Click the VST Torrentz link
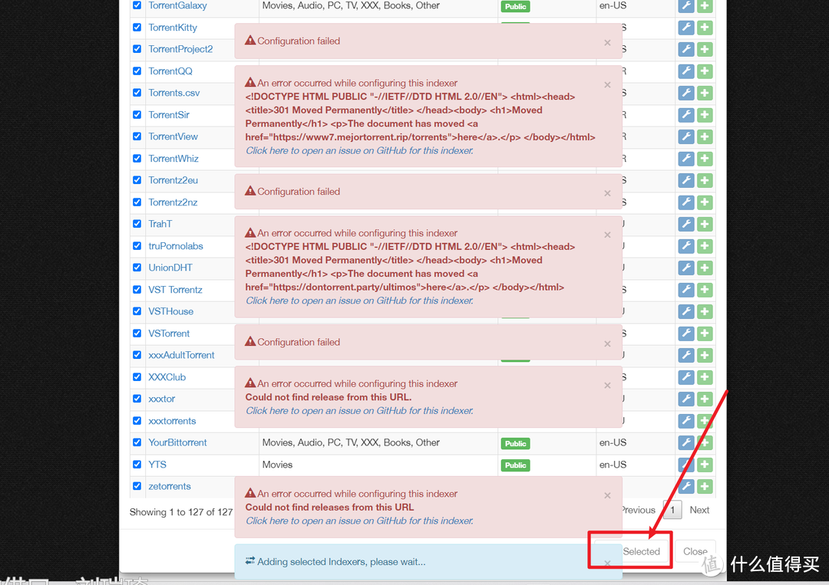Image resolution: width=829 pixels, height=585 pixels. (176, 290)
